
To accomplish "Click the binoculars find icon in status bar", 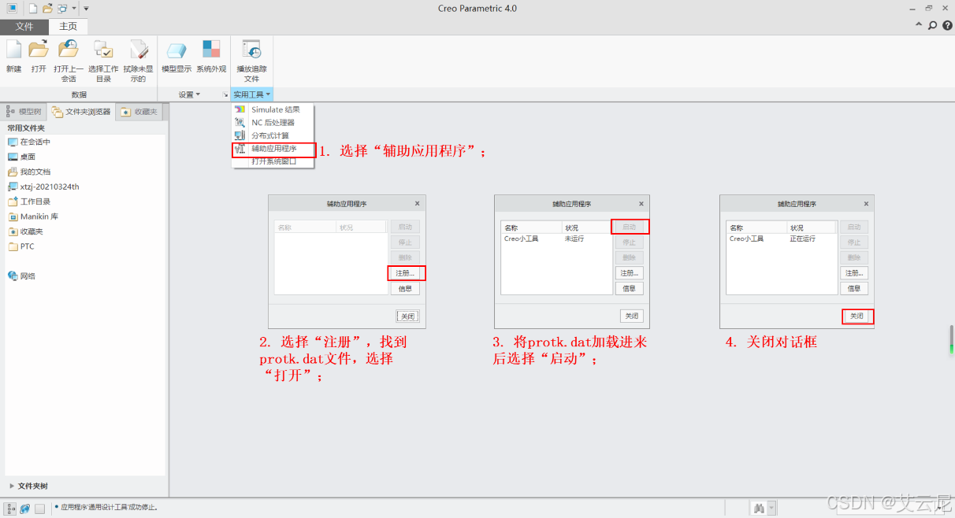I will [759, 509].
